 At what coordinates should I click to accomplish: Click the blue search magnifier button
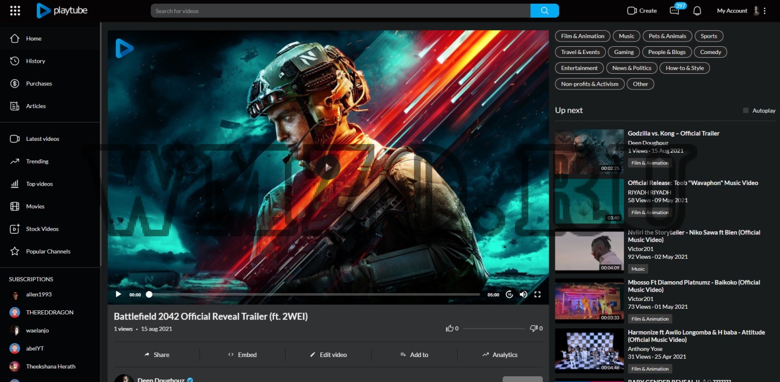(544, 10)
